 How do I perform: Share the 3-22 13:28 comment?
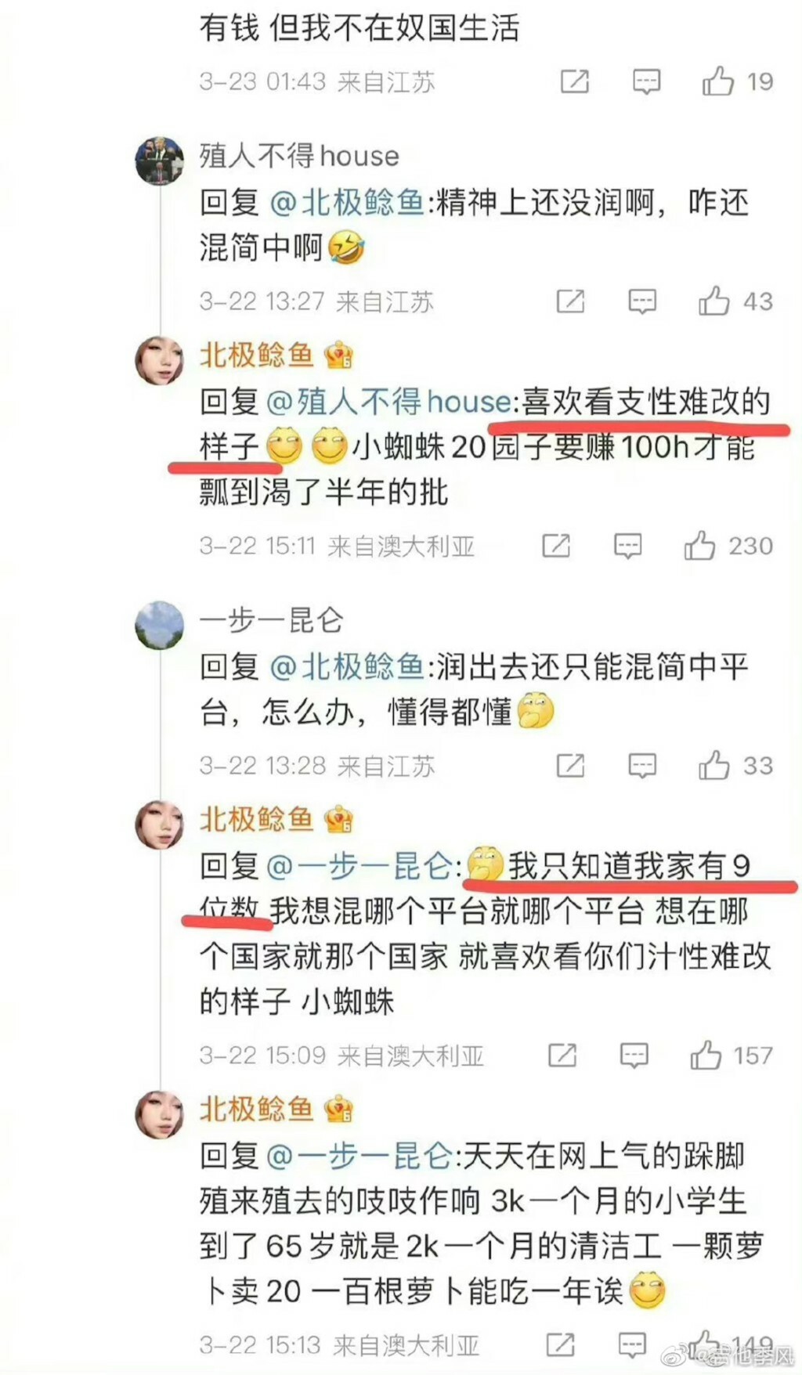[570, 765]
